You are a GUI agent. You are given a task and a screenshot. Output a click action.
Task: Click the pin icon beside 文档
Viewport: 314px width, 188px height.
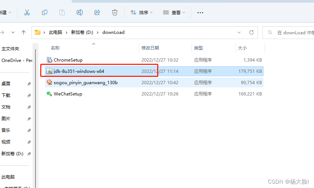pyautogui.click(x=29, y=107)
